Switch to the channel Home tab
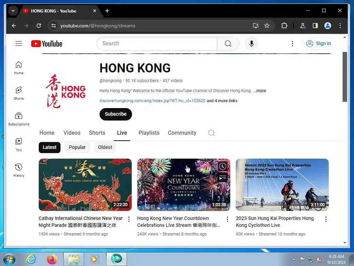 (47, 133)
